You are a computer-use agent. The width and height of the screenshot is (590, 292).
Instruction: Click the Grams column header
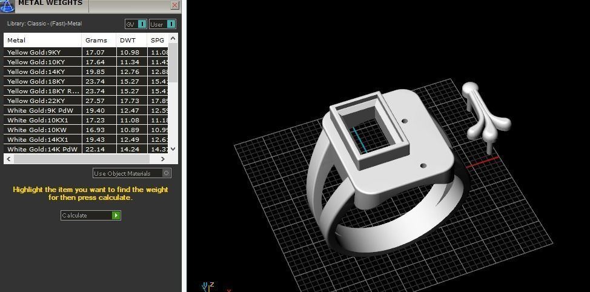coord(99,40)
